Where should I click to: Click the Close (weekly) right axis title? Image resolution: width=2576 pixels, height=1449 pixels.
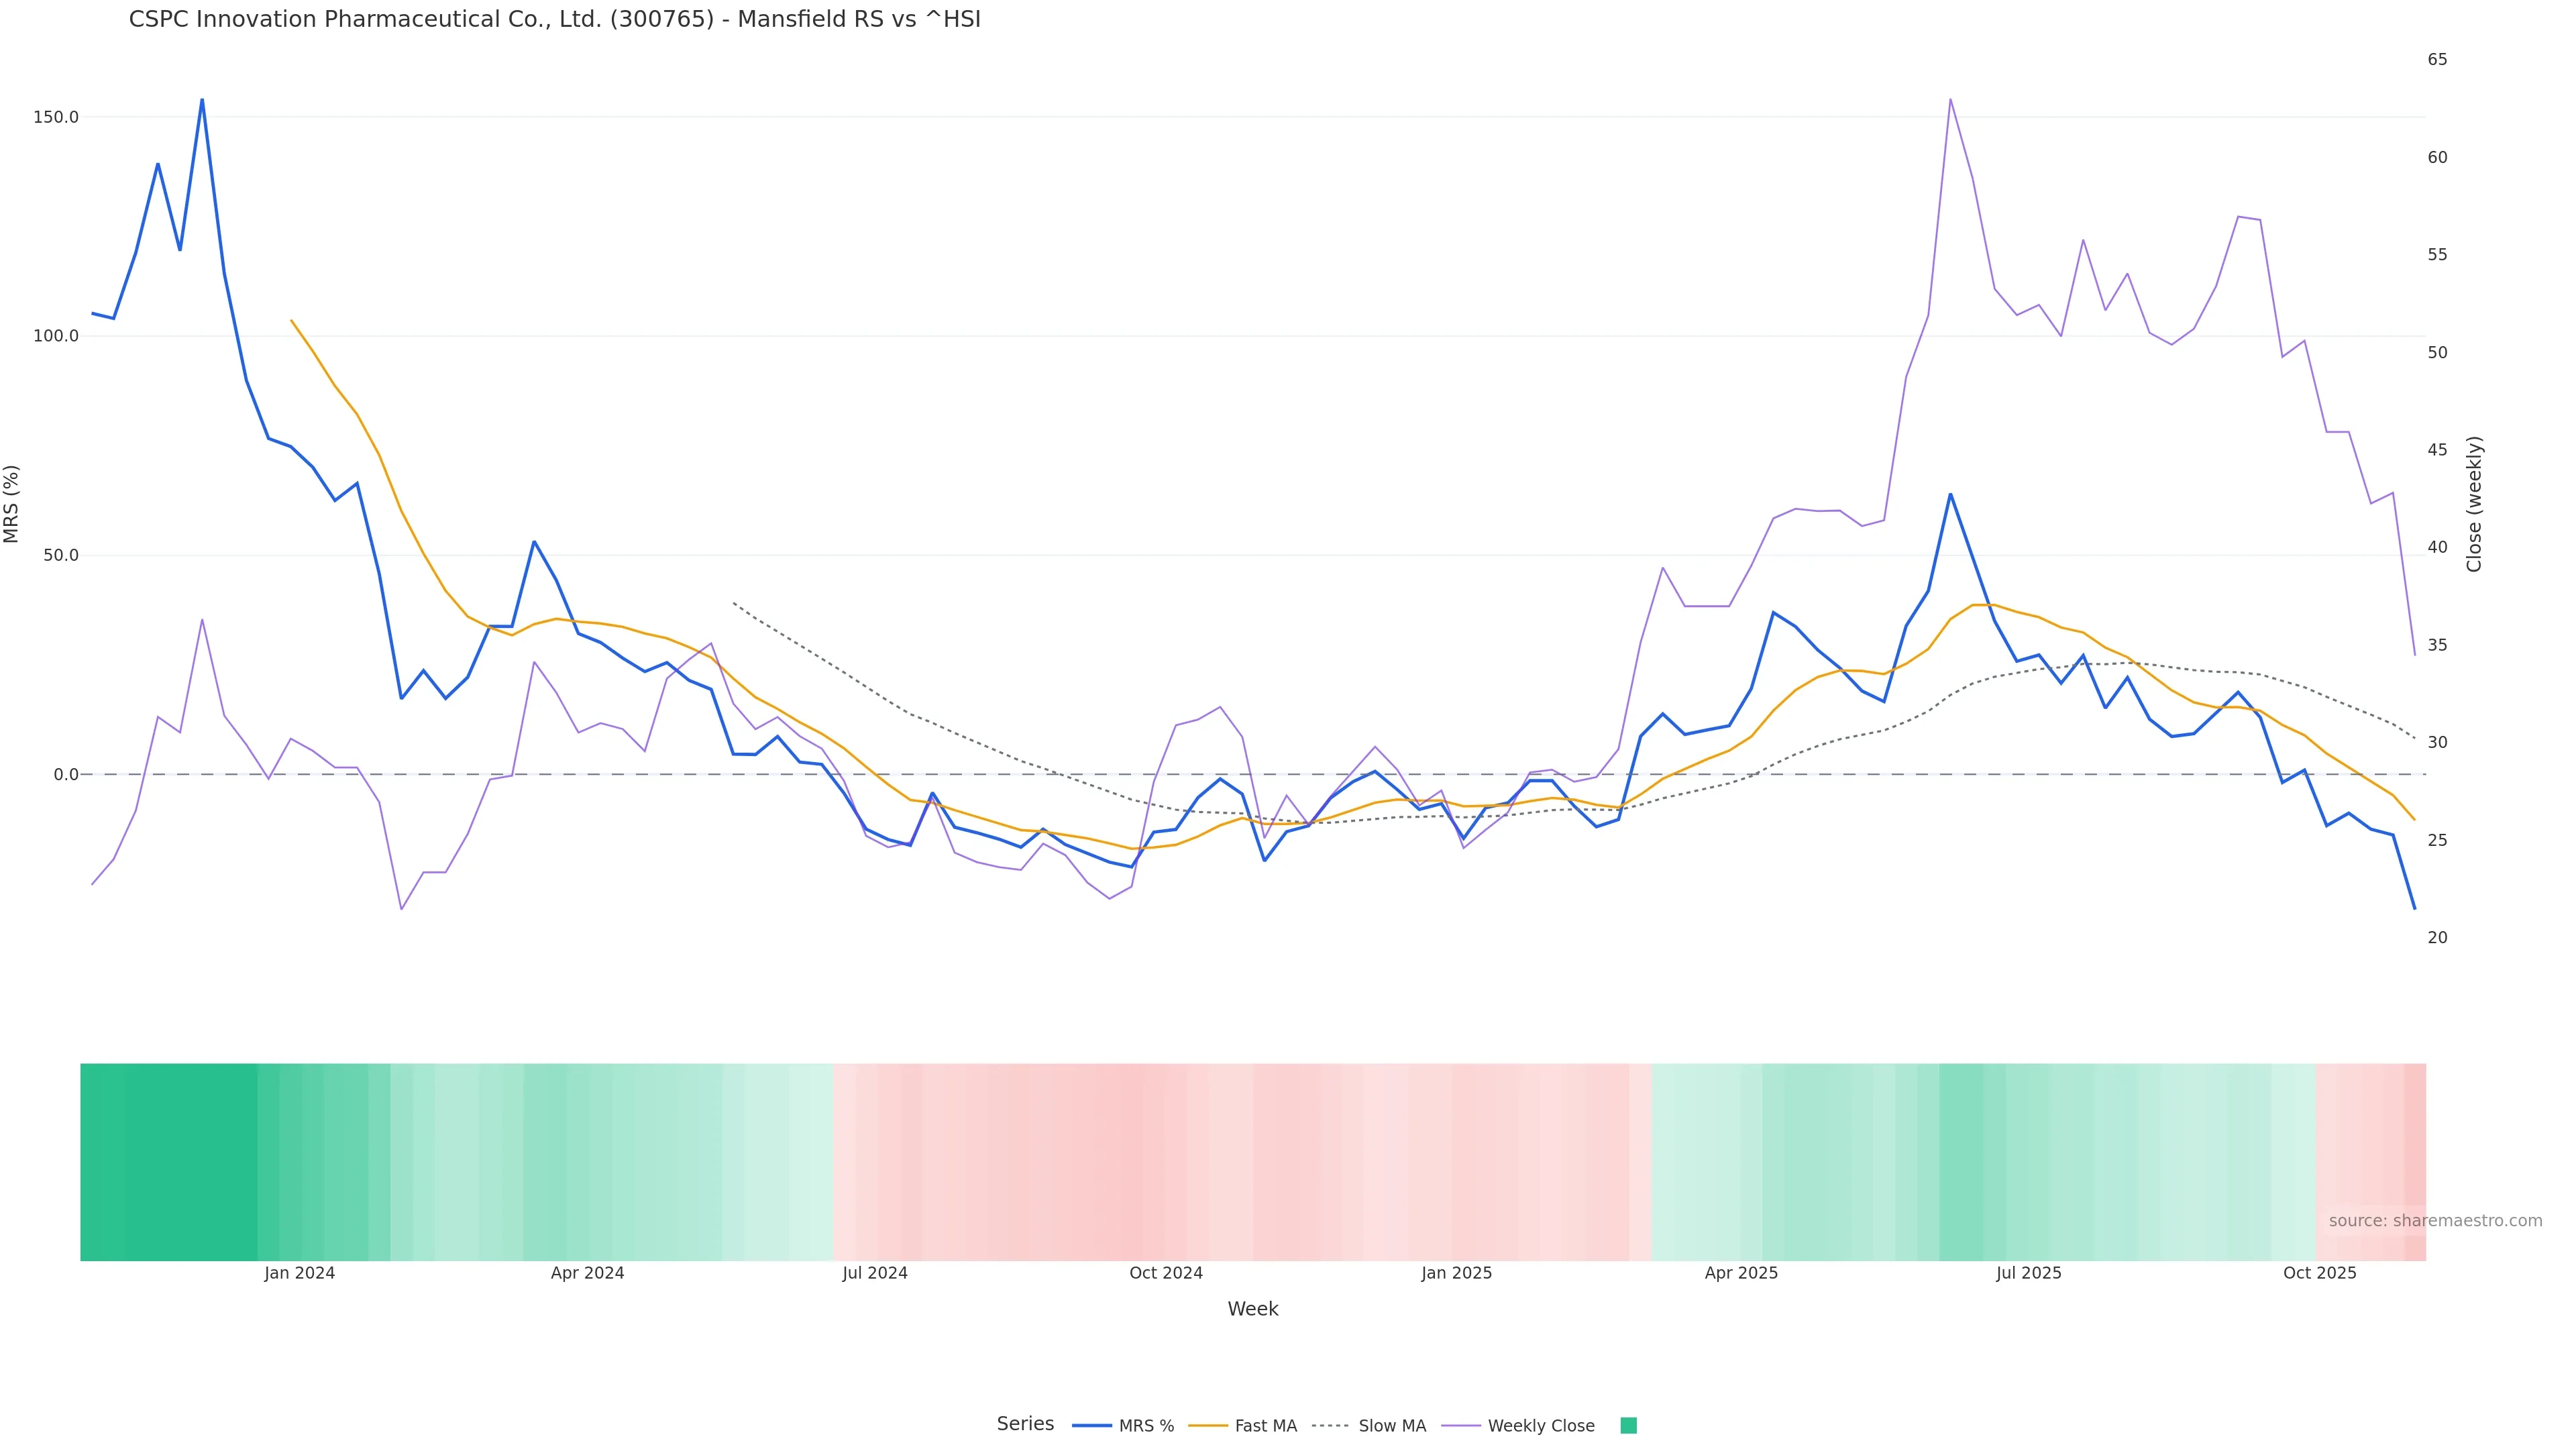(2474, 503)
